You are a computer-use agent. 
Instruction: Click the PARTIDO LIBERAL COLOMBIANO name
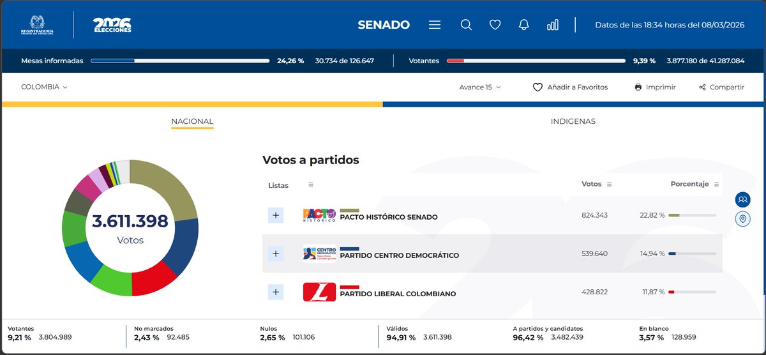(398, 294)
